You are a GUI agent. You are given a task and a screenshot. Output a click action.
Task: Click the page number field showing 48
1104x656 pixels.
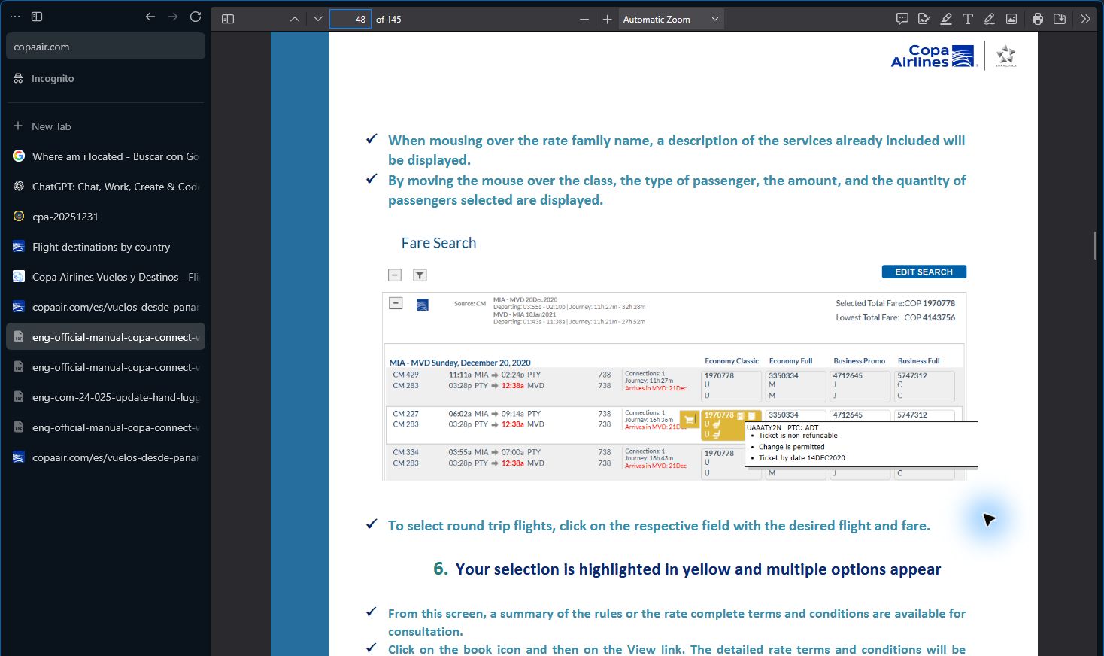(350, 19)
